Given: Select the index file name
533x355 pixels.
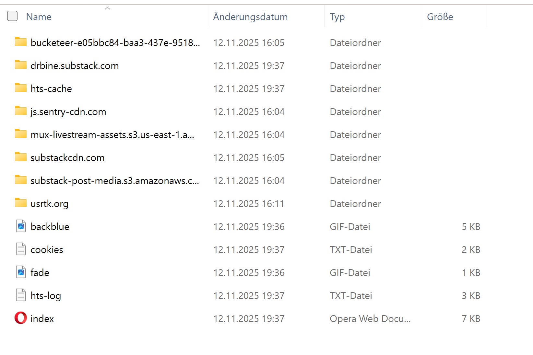Looking at the screenshot, I should tap(42, 319).
